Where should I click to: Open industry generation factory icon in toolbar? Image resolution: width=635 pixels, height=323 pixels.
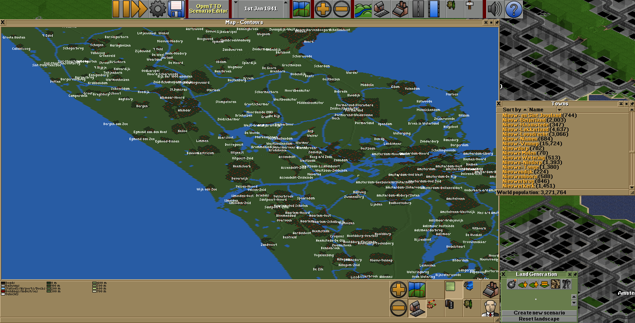tap(400, 9)
